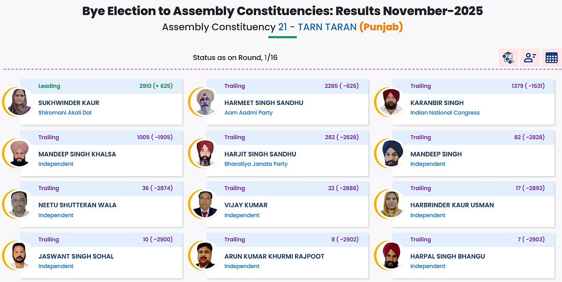The width and height of the screenshot is (562, 282).
Task: Select Karanbir Singh's photo
Action: coord(391,102)
